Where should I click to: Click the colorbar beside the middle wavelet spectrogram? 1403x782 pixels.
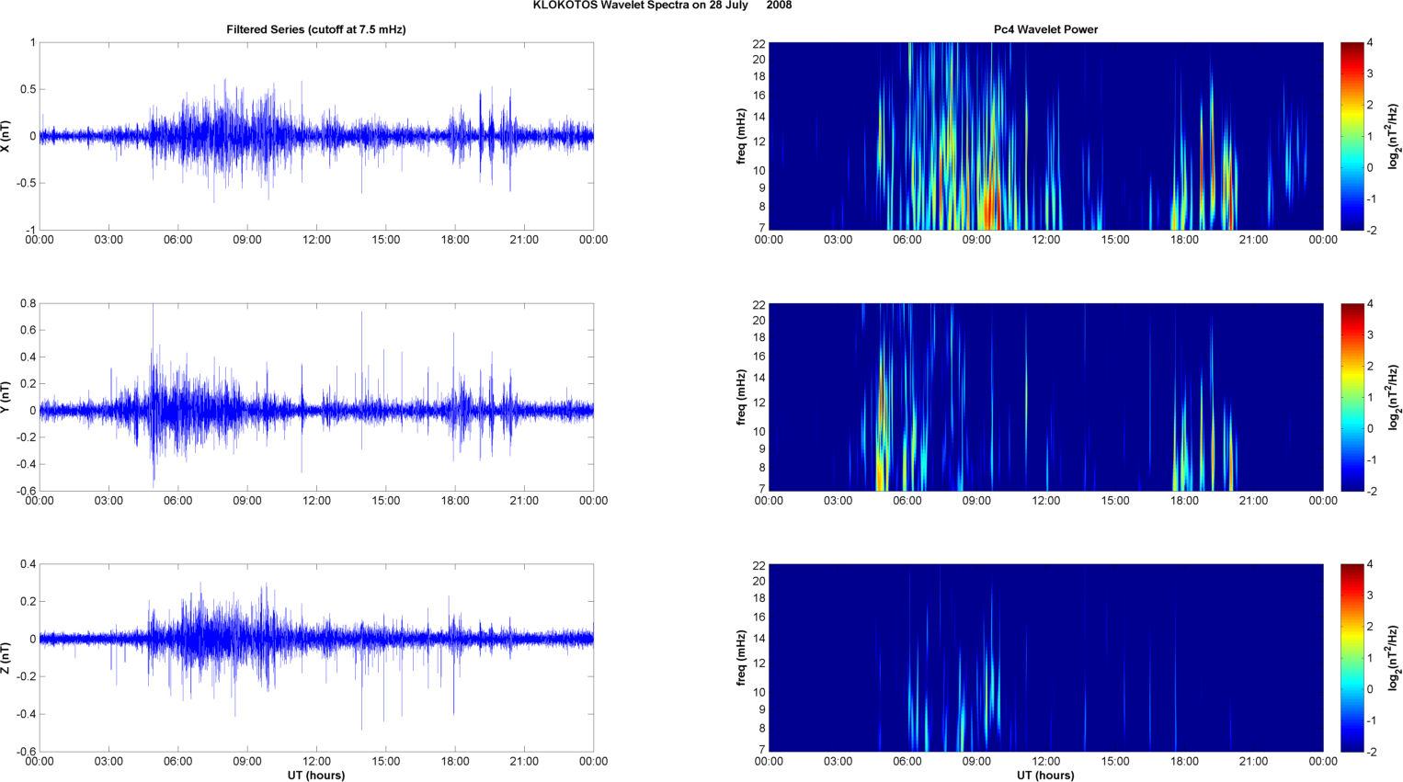click(1352, 397)
